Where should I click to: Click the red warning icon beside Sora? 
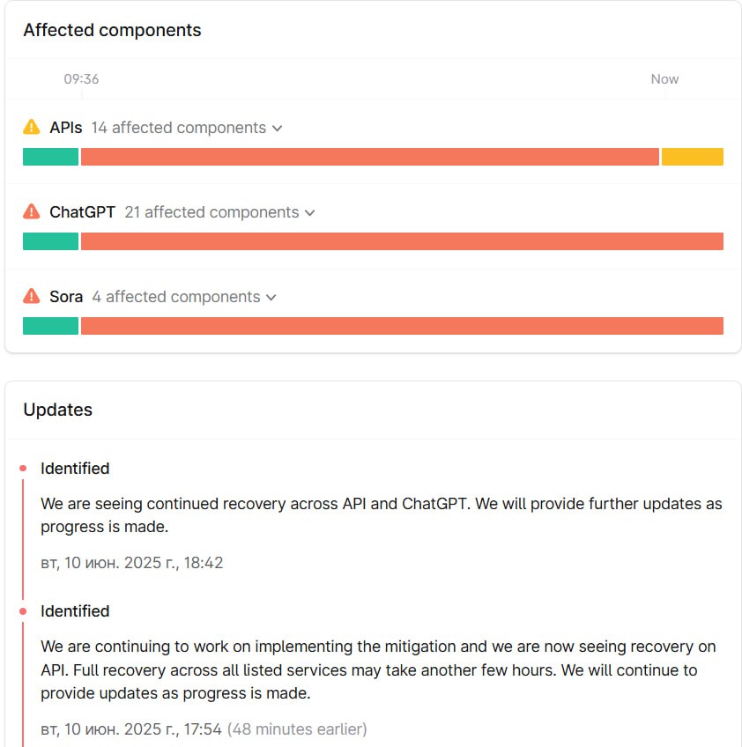32,297
